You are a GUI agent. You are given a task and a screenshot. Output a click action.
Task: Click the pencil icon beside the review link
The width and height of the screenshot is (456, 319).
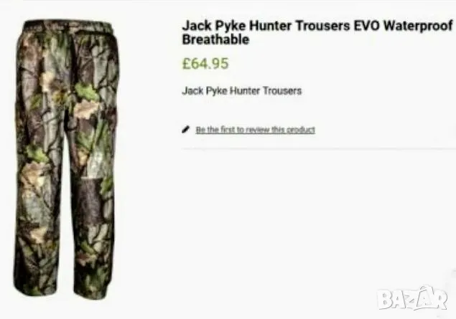tap(185, 130)
